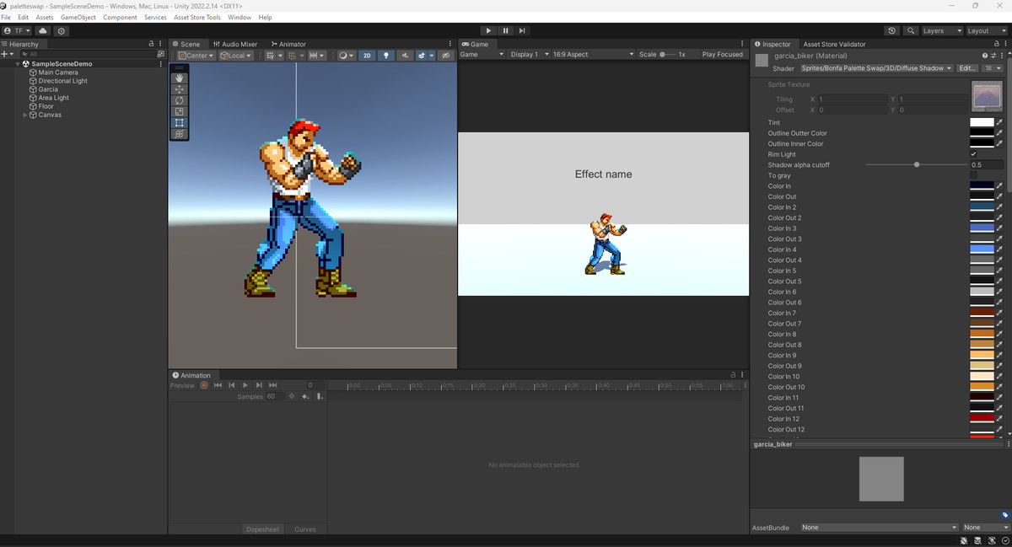1012x547 pixels.
Task: Switch to Asset Store Validator tab
Action: pyautogui.click(x=834, y=44)
